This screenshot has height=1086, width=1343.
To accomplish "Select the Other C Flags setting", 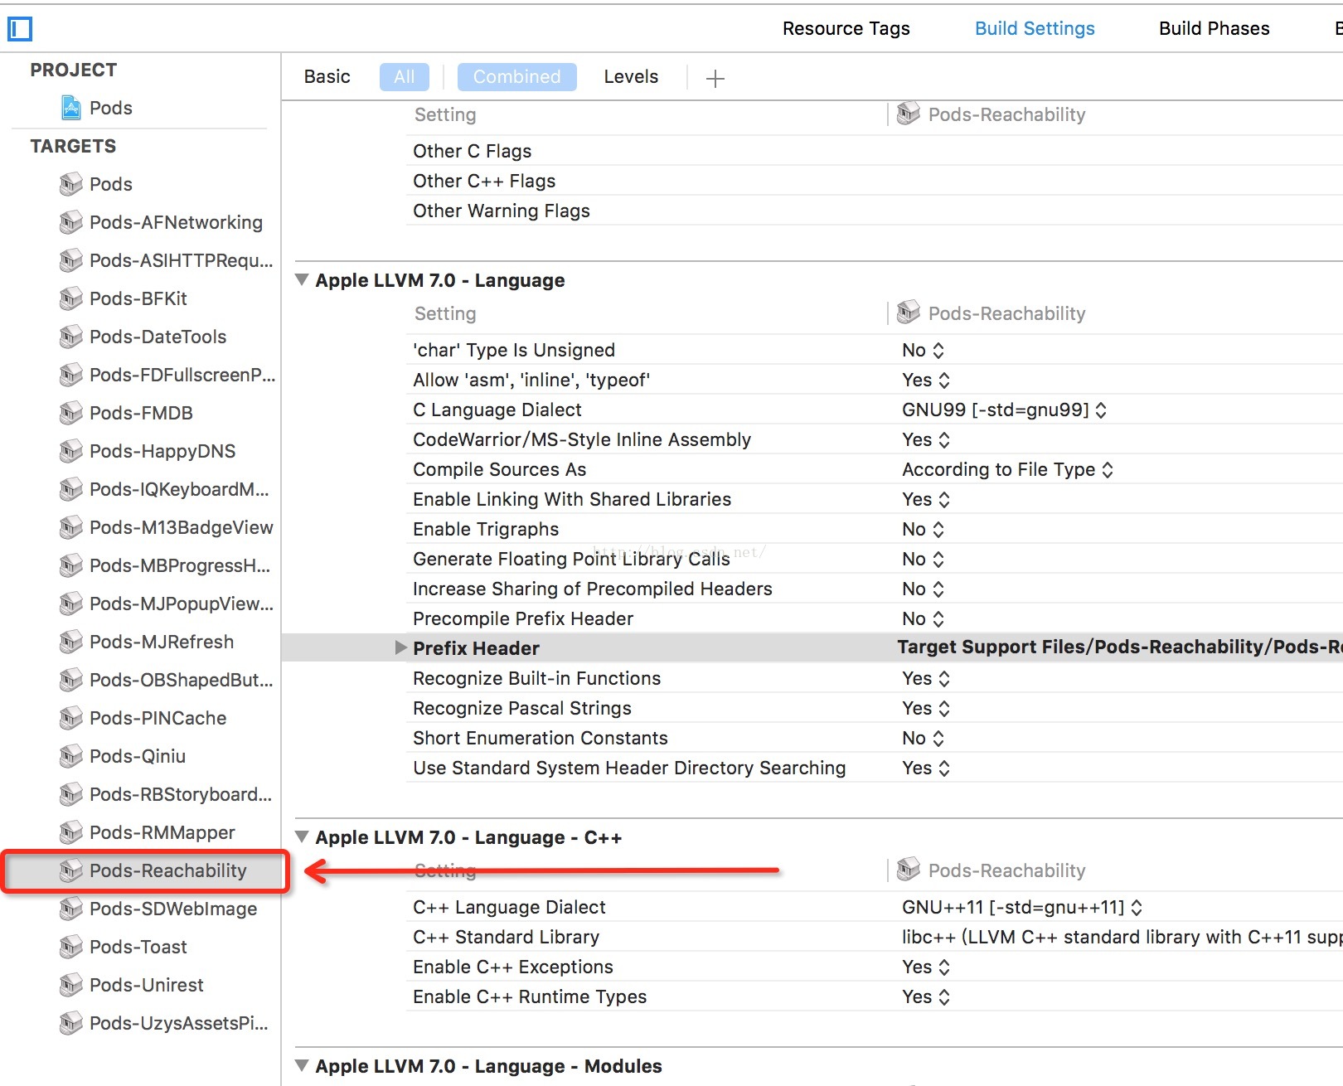I will point(473,151).
